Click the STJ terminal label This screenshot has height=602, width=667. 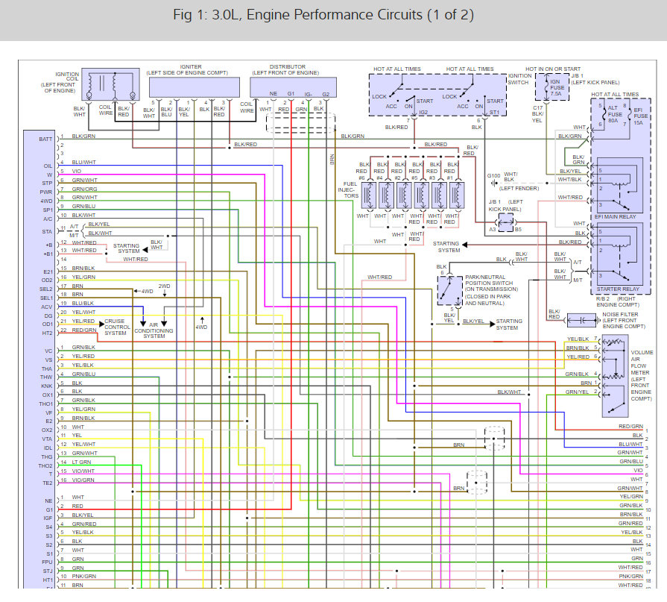[x=48, y=571]
